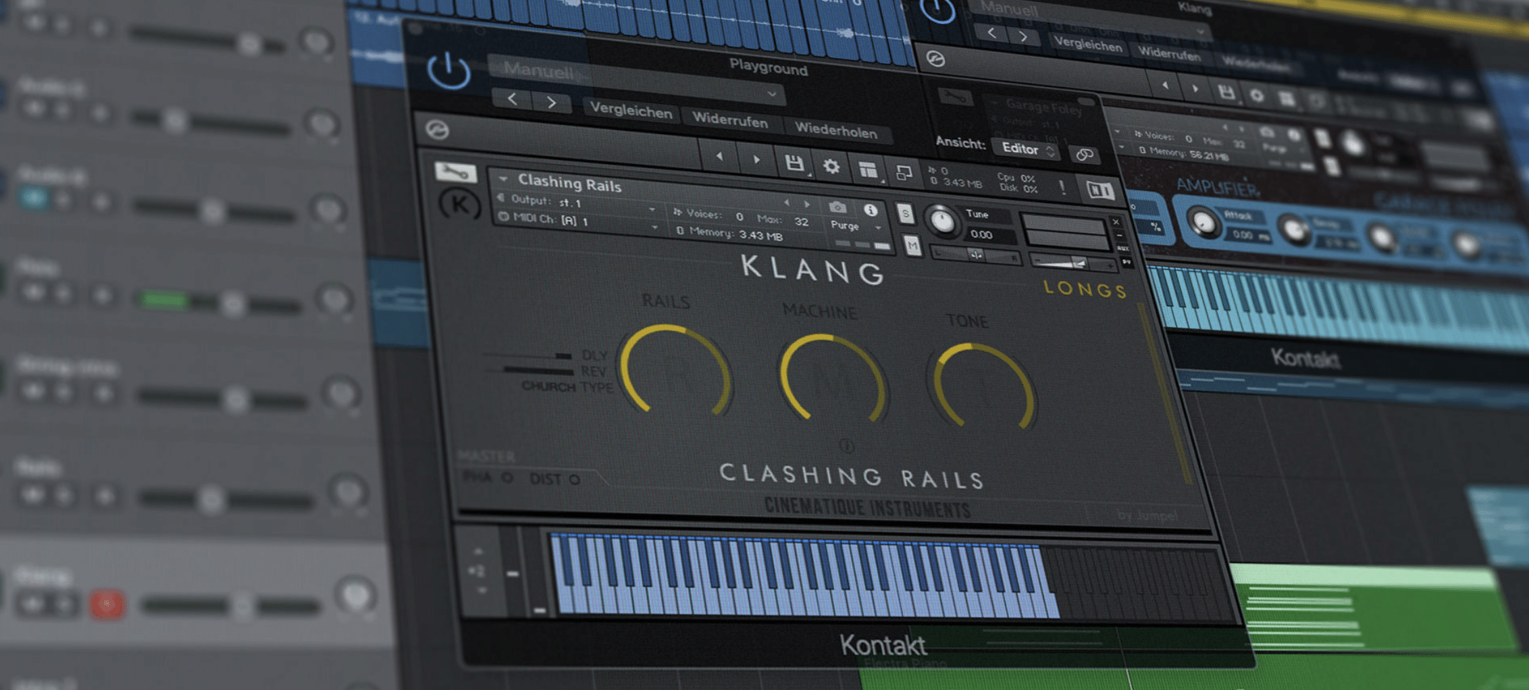
Task: Open the MIDI Ch [A] 1 dropdown
Action: [578, 221]
